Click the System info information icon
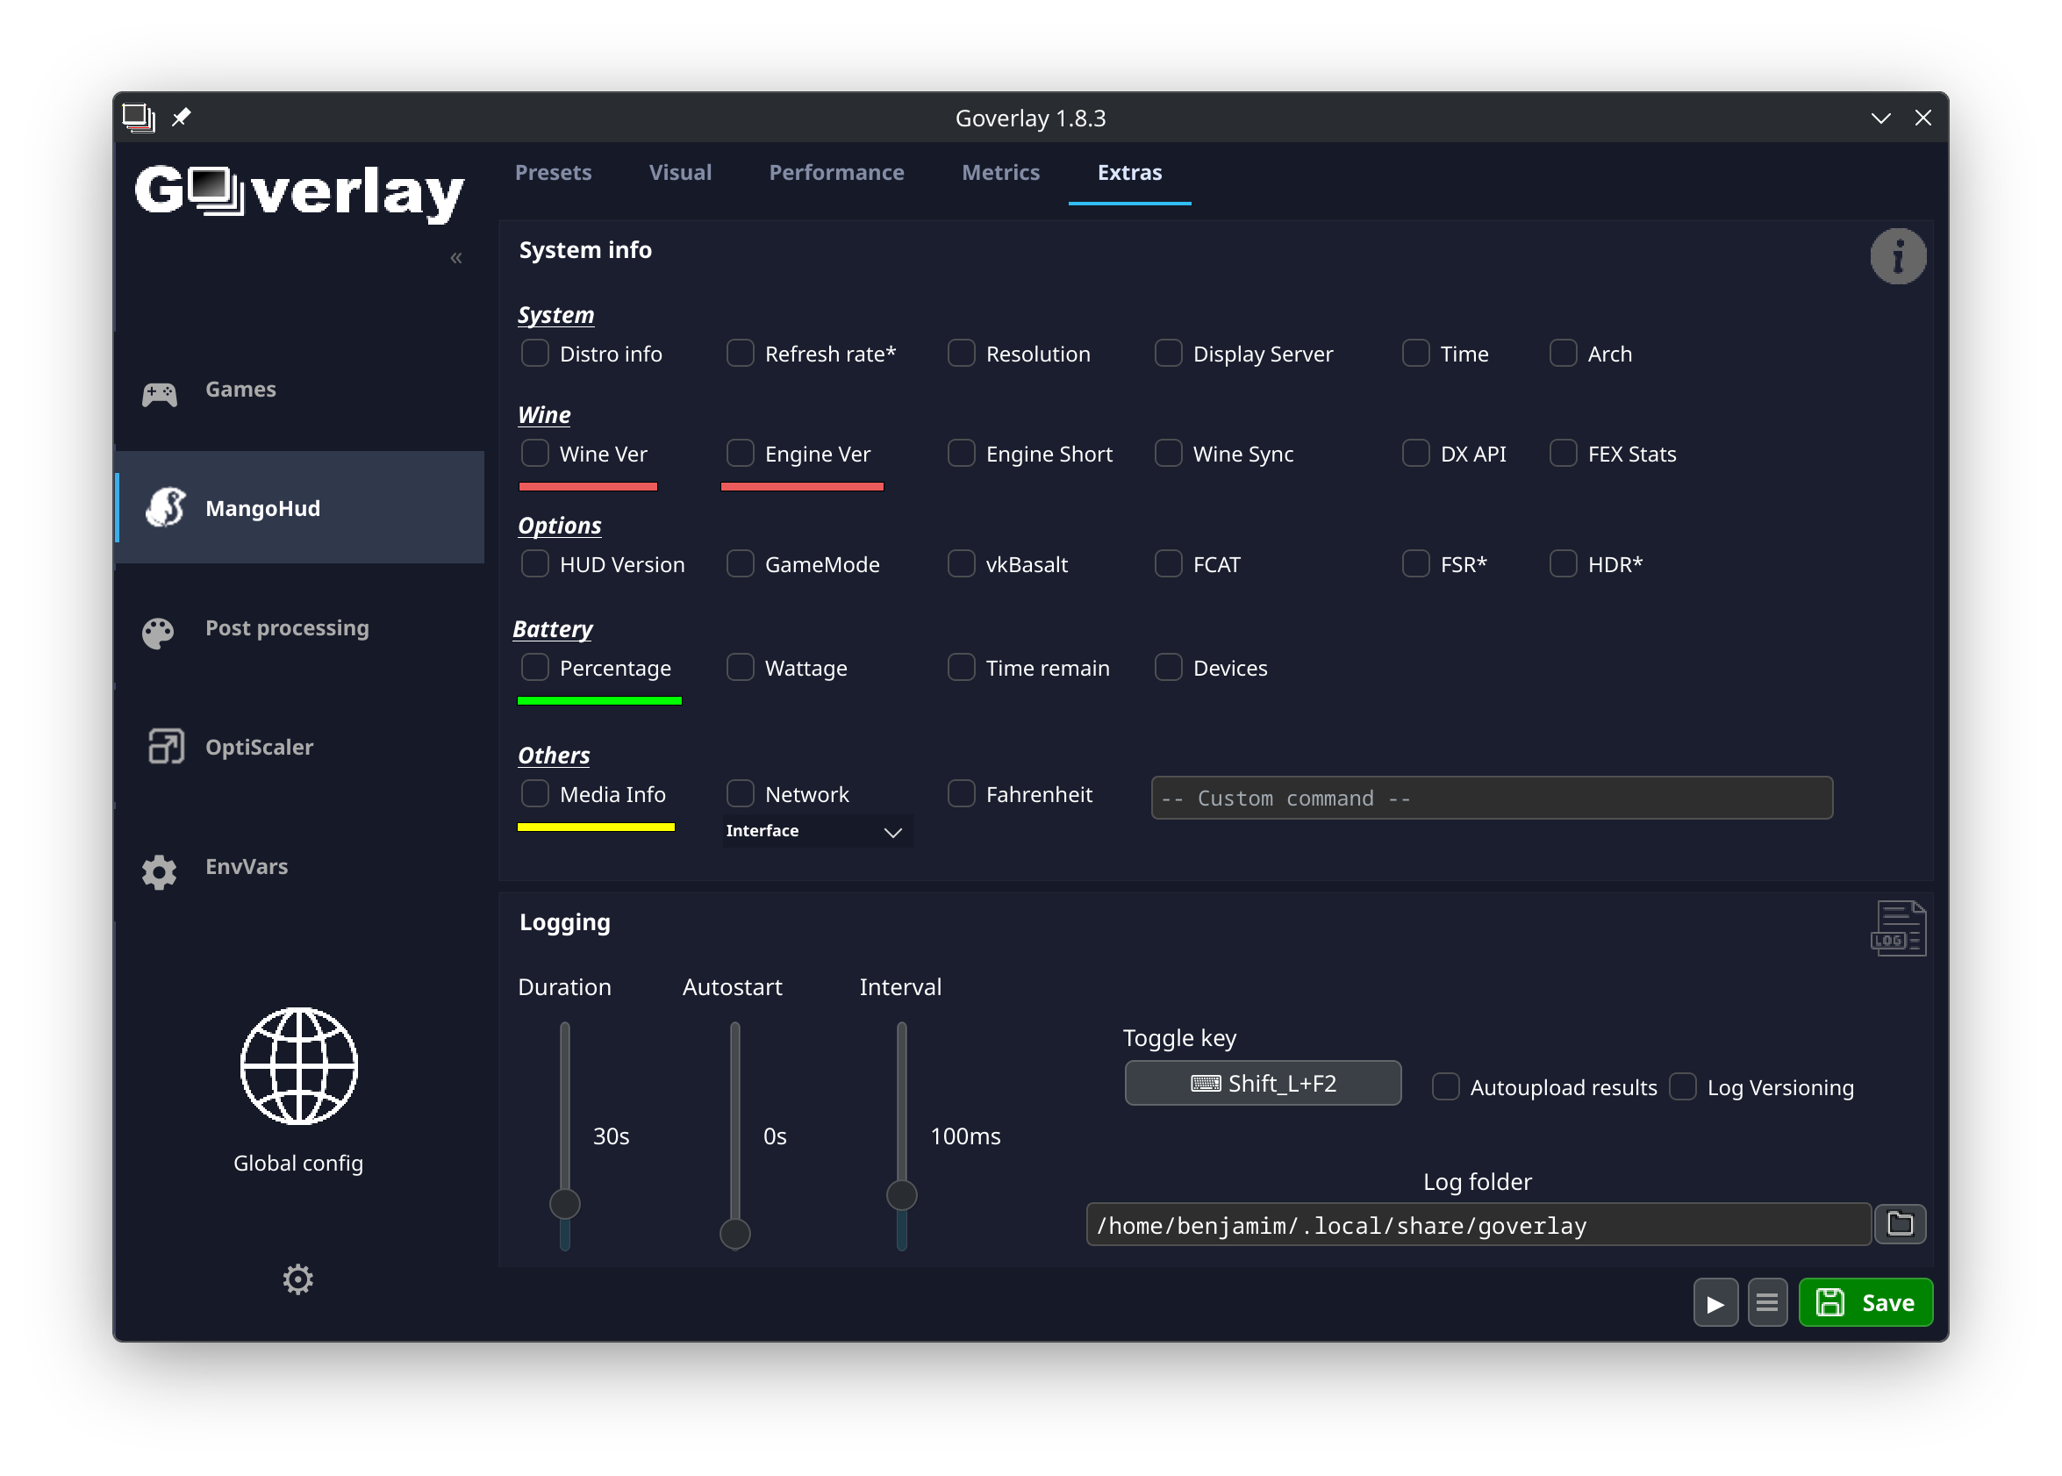2062x1476 pixels. 1898,256
